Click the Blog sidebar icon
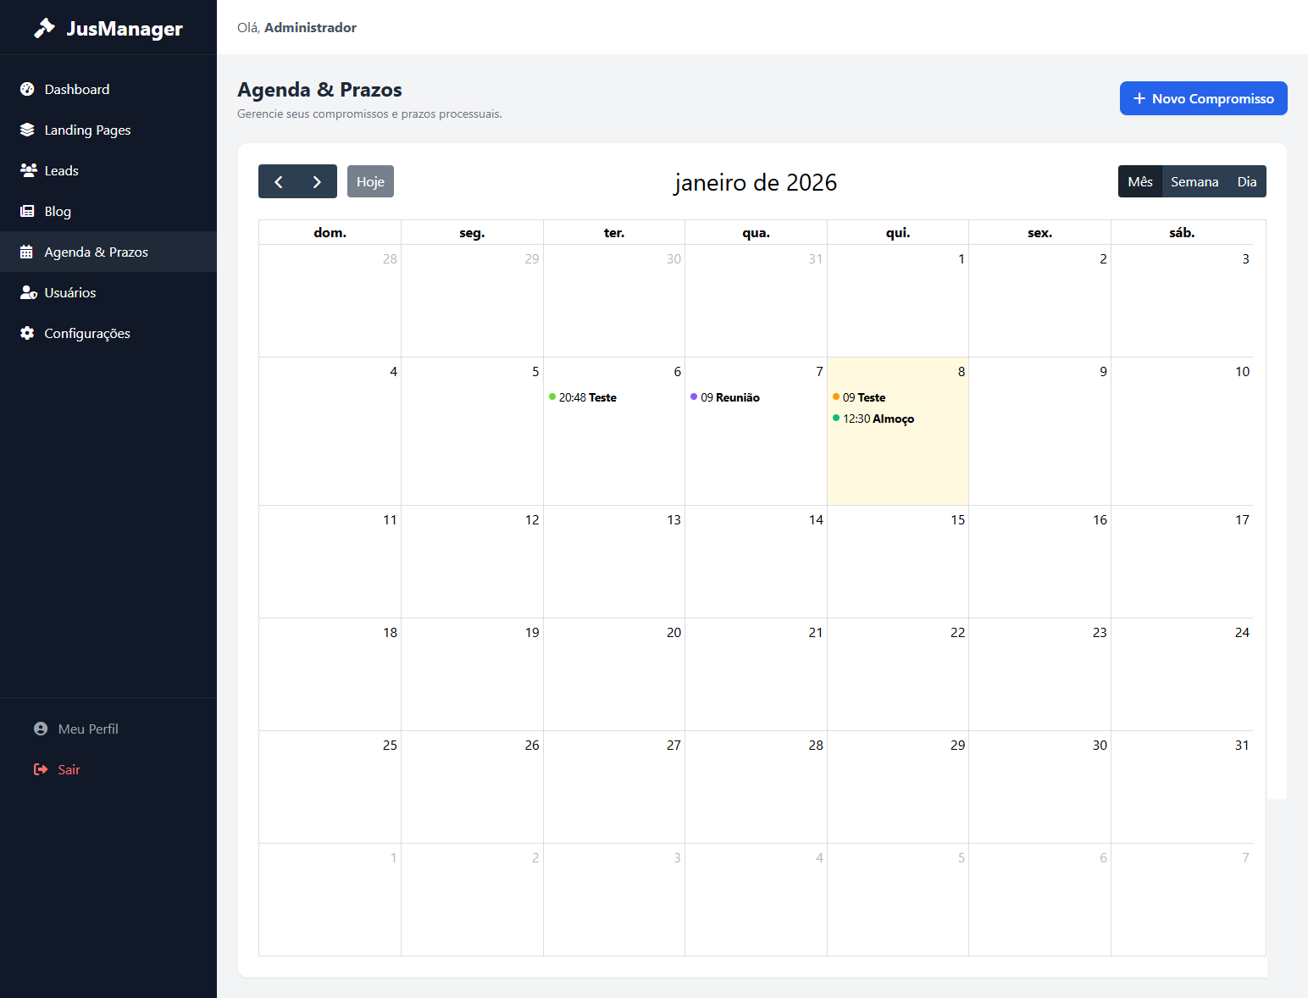The height and width of the screenshot is (998, 1308). click(27, 211)
